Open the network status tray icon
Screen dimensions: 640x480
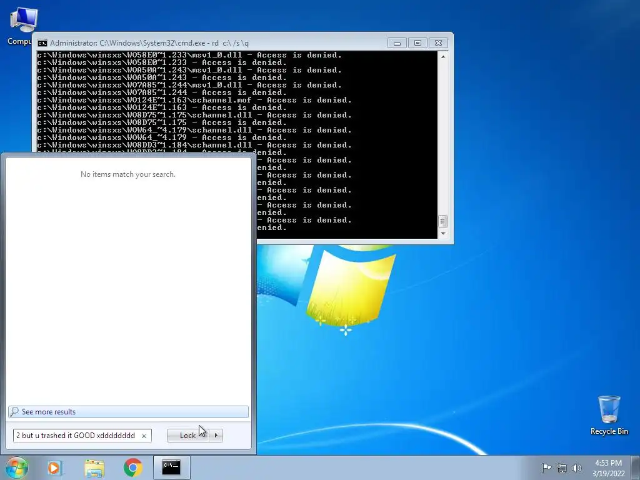[562, 467]
